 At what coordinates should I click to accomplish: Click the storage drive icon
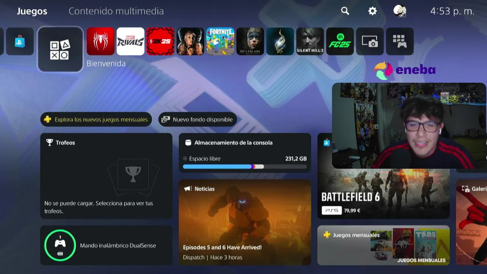click(x=188, y=143)
